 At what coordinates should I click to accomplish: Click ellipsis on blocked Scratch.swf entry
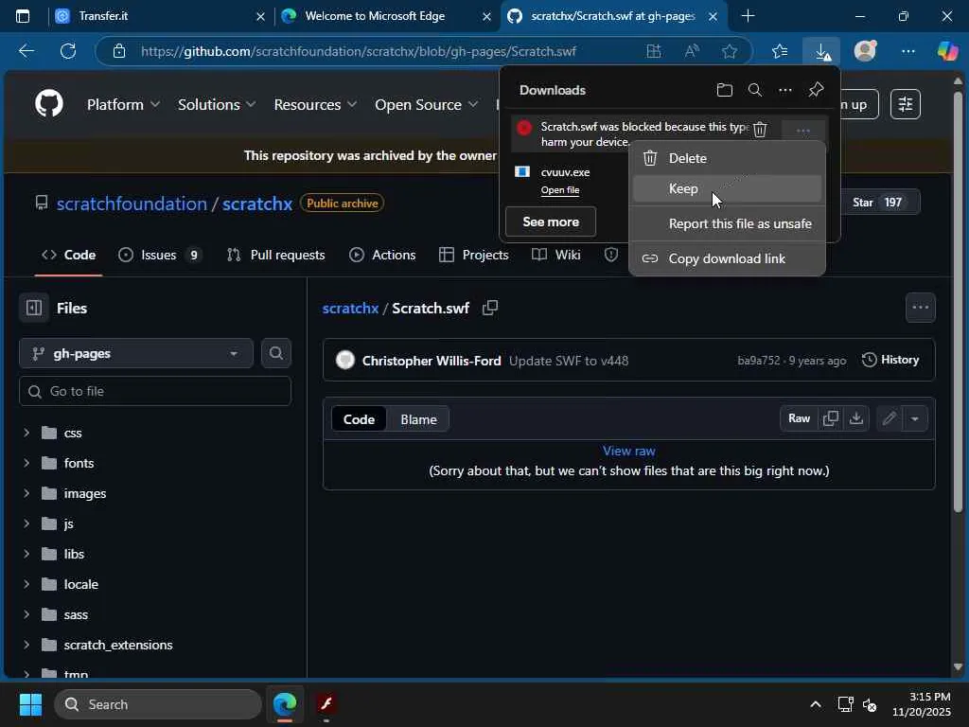(802, 131)
